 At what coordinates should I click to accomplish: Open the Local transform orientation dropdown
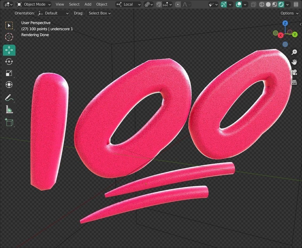128,4
